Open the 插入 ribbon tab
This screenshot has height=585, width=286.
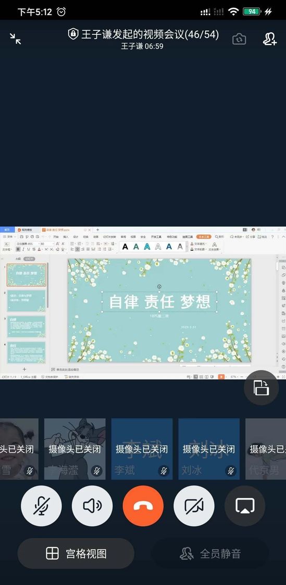click(x=66, y=237)
